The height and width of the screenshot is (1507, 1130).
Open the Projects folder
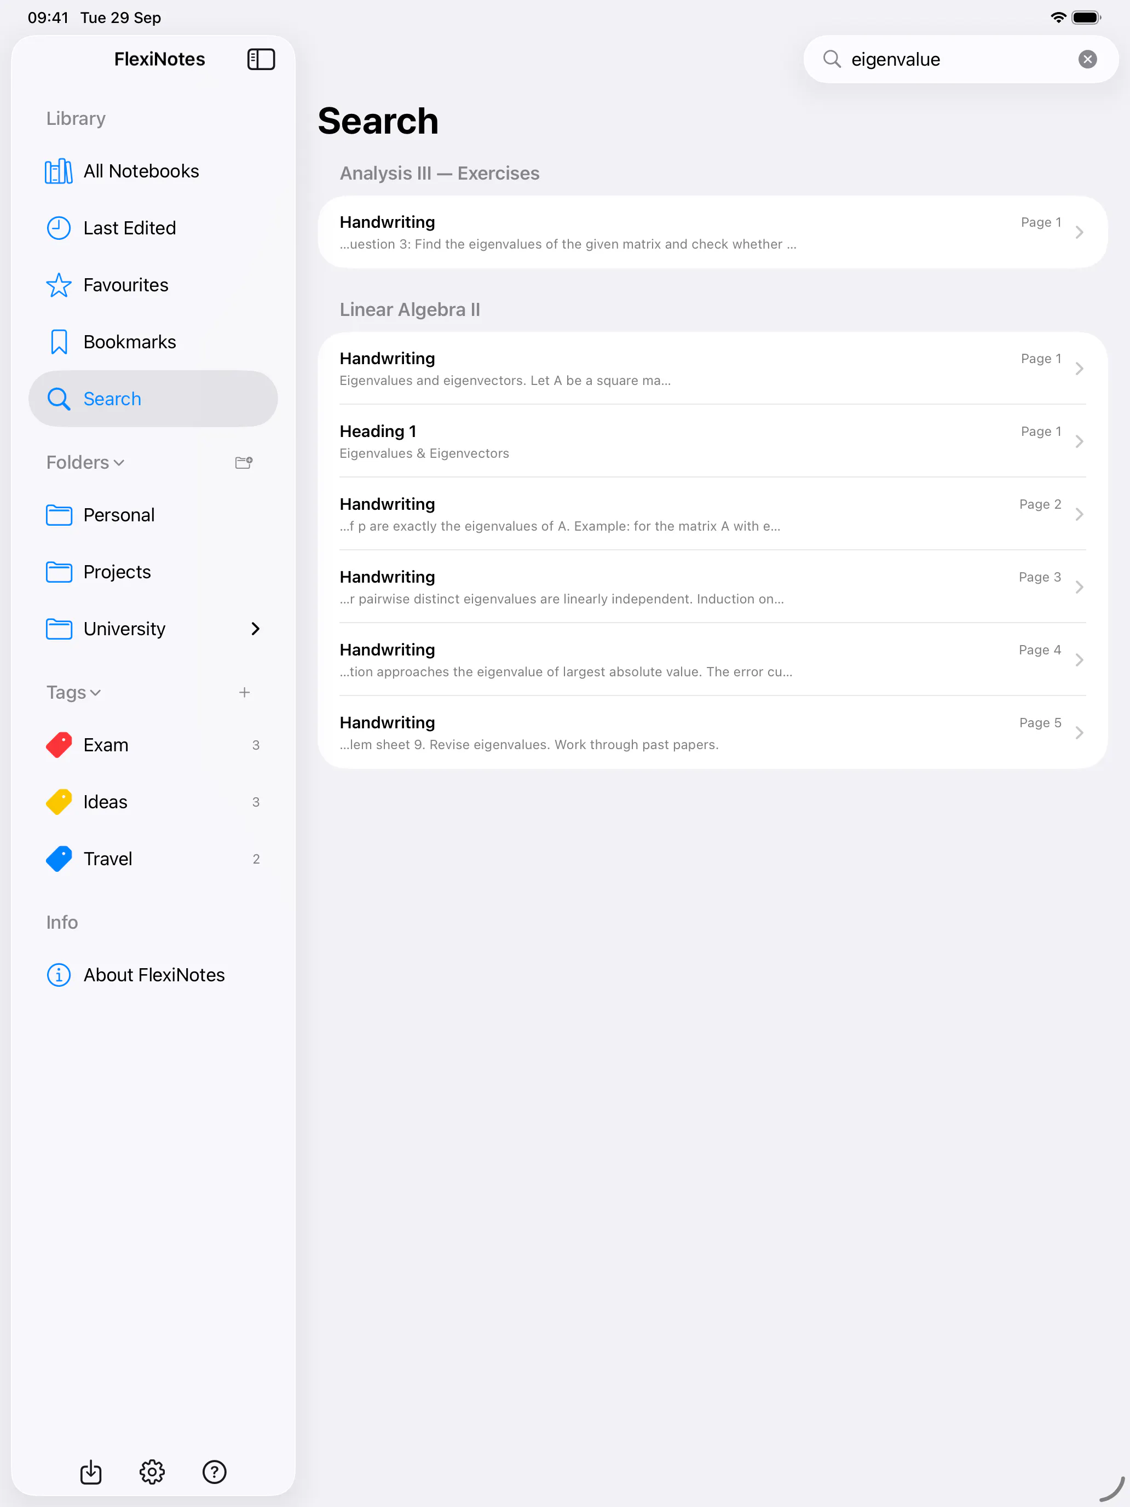(153, 572)
